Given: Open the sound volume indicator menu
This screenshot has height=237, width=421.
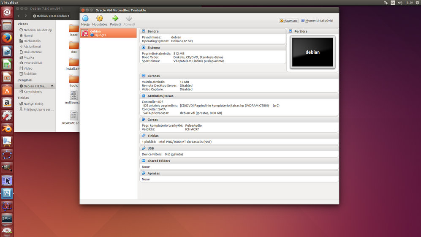Looking at the screenshot, I should [x=400, y=3].
